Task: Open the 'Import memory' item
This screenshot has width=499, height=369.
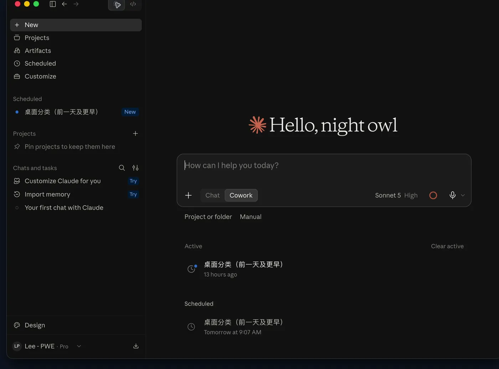Action: point(76,194)
